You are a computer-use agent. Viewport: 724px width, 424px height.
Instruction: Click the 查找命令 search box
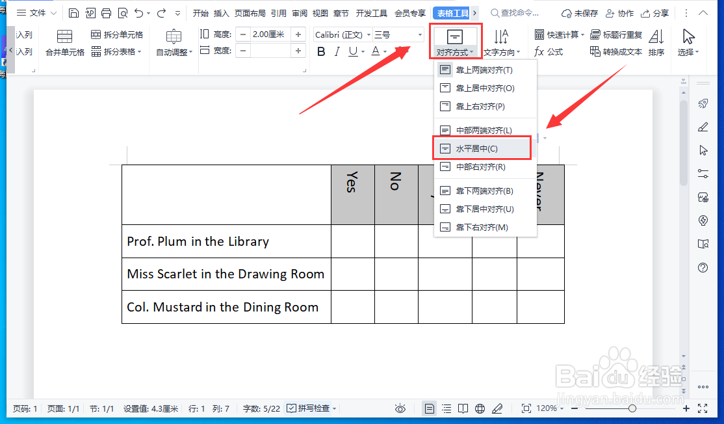click(x=515, y=13)
